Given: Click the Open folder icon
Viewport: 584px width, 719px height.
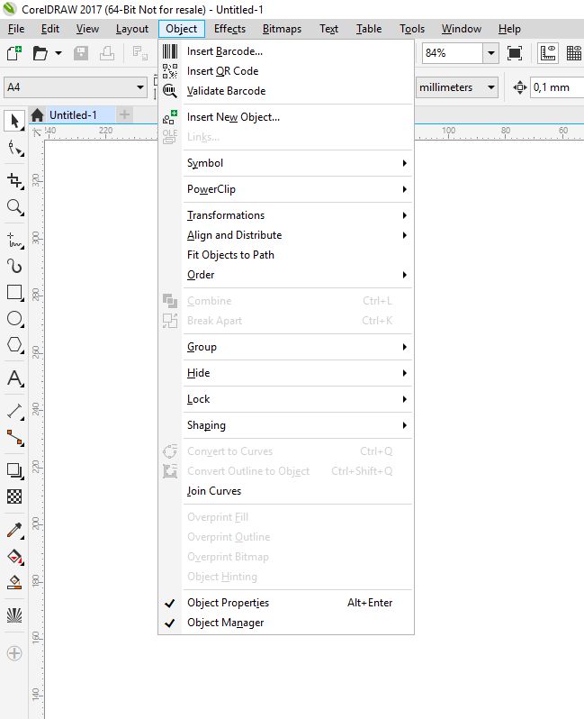Looking at the screenshot, I should [40, 53].
